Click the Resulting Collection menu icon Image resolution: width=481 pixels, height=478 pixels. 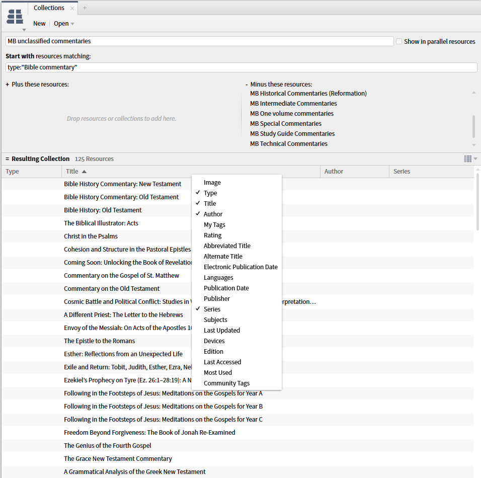7,158
